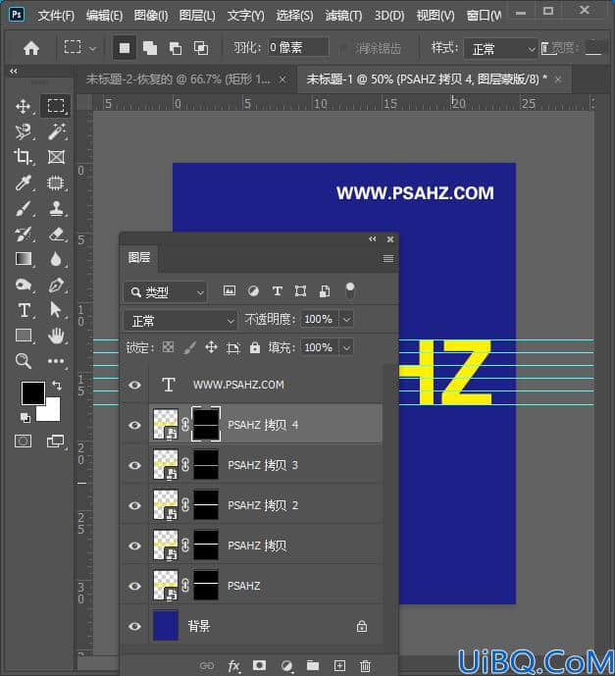Select the History Brush tool
The height and width of the screenshot is (676, 615).
click(x=23, y=234)
